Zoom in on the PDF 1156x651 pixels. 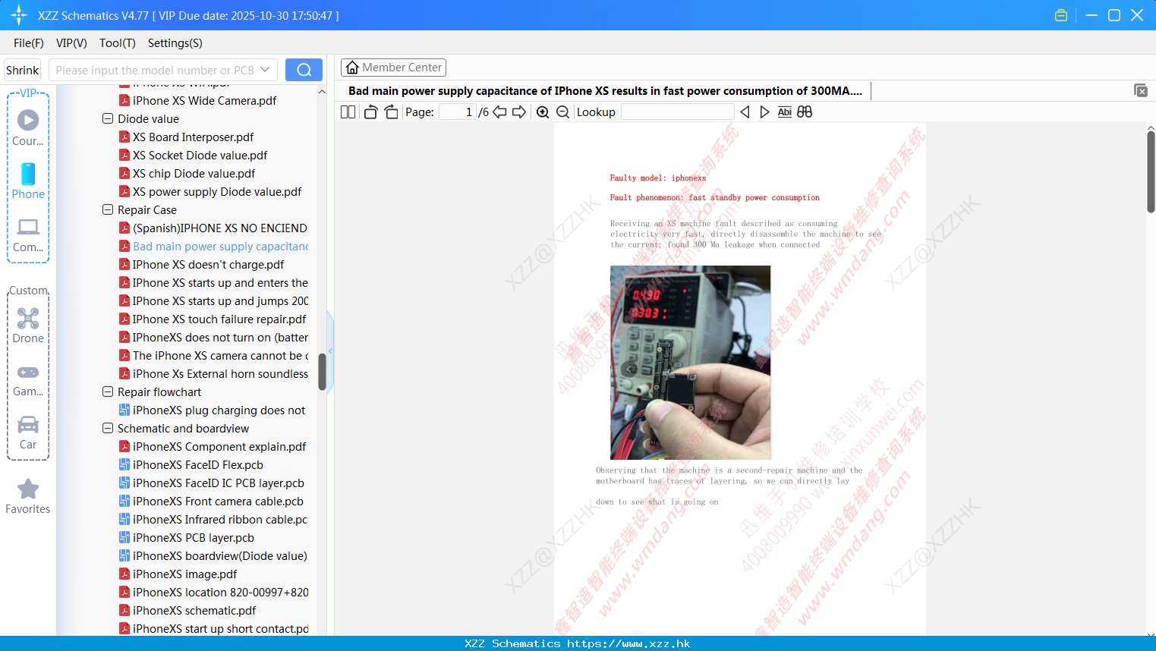pos(543,112)
